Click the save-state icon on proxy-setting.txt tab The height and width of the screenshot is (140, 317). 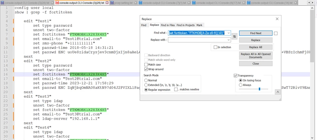click(x=112, y=3)
